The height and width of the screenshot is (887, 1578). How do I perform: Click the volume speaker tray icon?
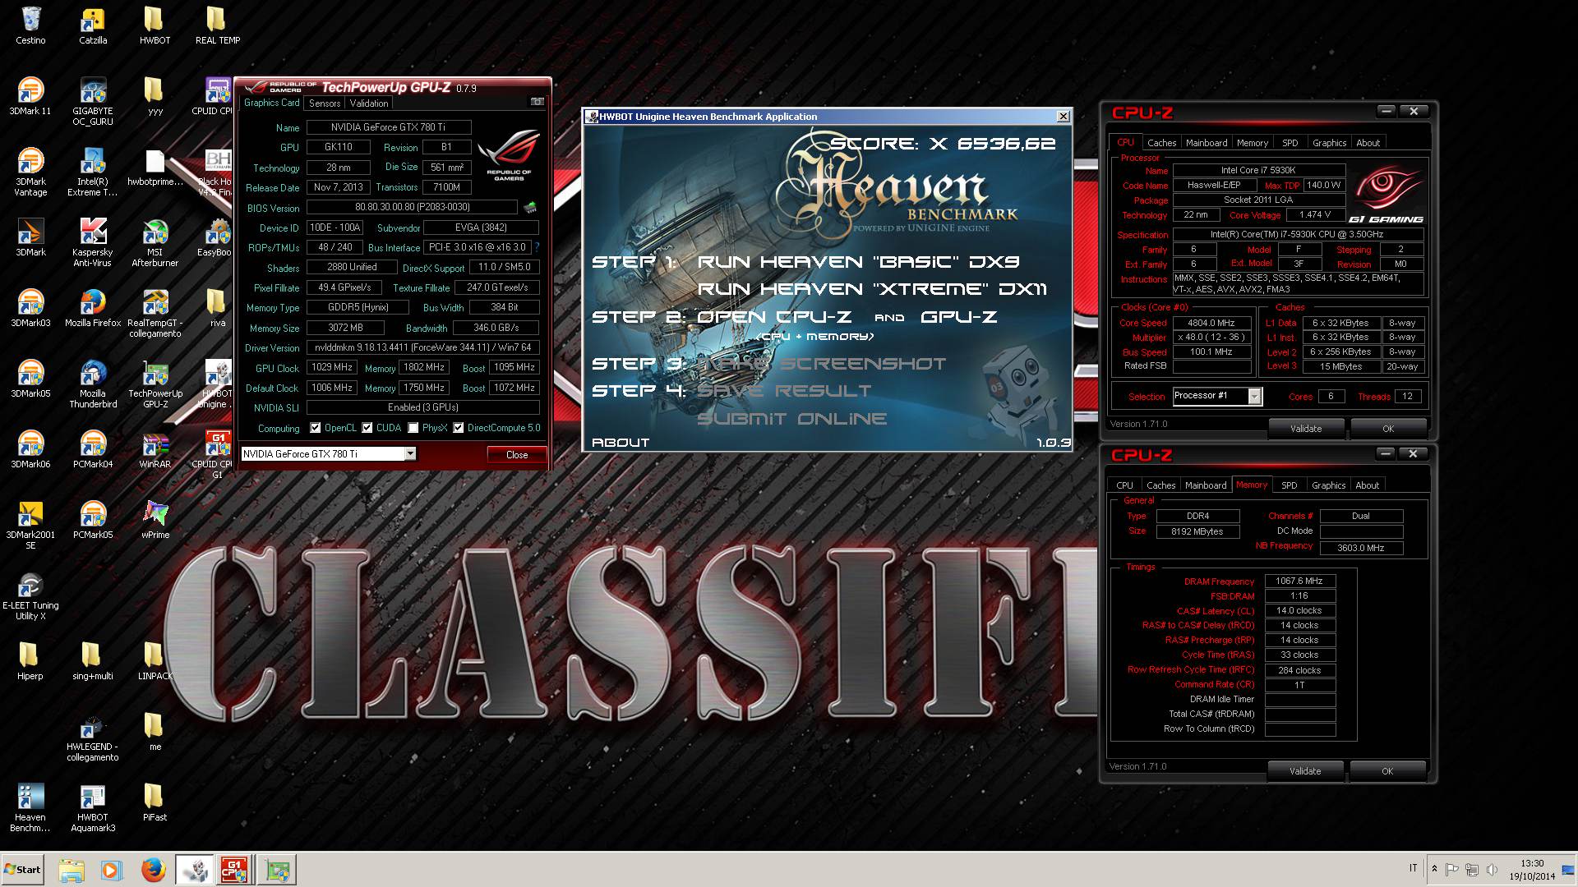point(1492,869)
